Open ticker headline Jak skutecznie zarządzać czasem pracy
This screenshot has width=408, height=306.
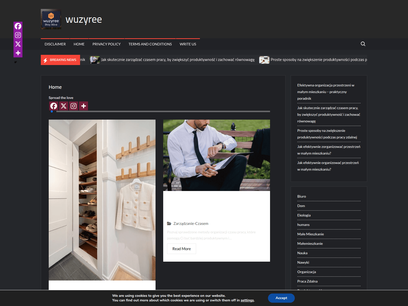[x=178, y=60]
